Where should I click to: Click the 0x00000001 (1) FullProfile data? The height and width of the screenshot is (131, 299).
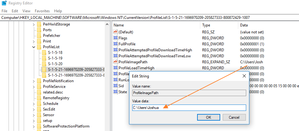[x=252, y=44]
